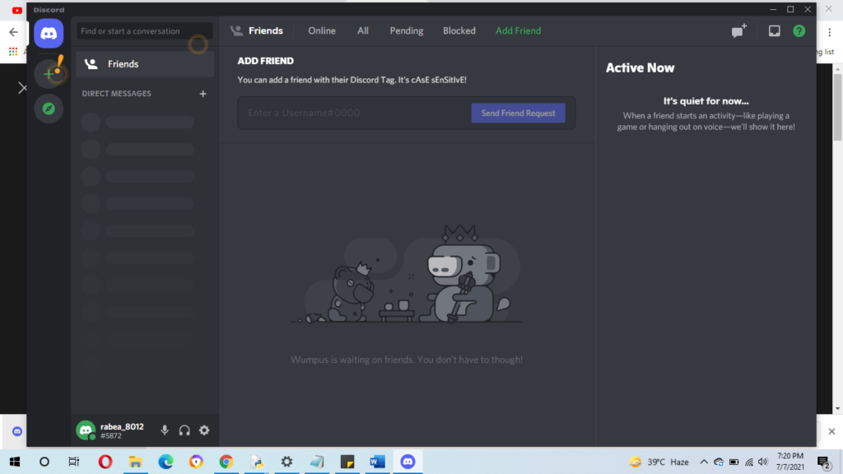The width and height of the screenshot is (843, 474).
Task: Switch to the All tab
Action: [363, 30]
